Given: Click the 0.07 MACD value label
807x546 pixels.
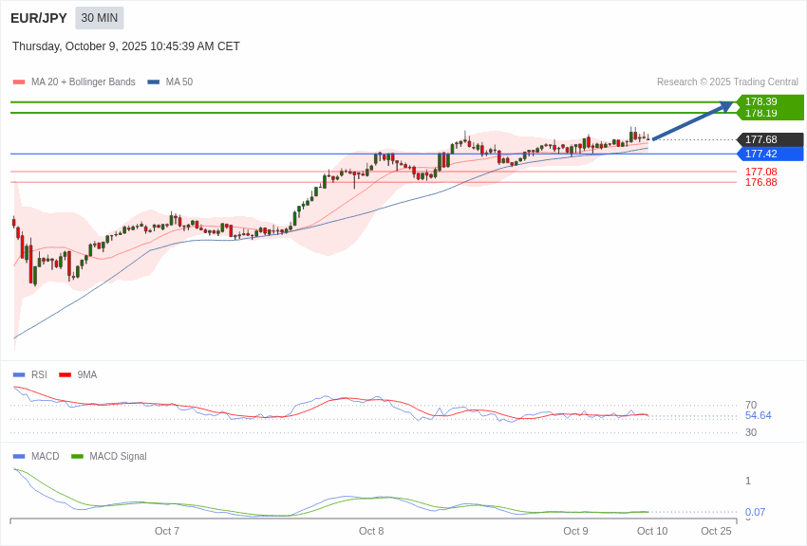Looking at the screenshot, I should pos(755,512).
